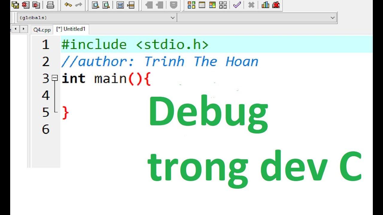Click the Undo arrow icon
The height and width of the screenshot is (215, 383).
tap(68, 5)
